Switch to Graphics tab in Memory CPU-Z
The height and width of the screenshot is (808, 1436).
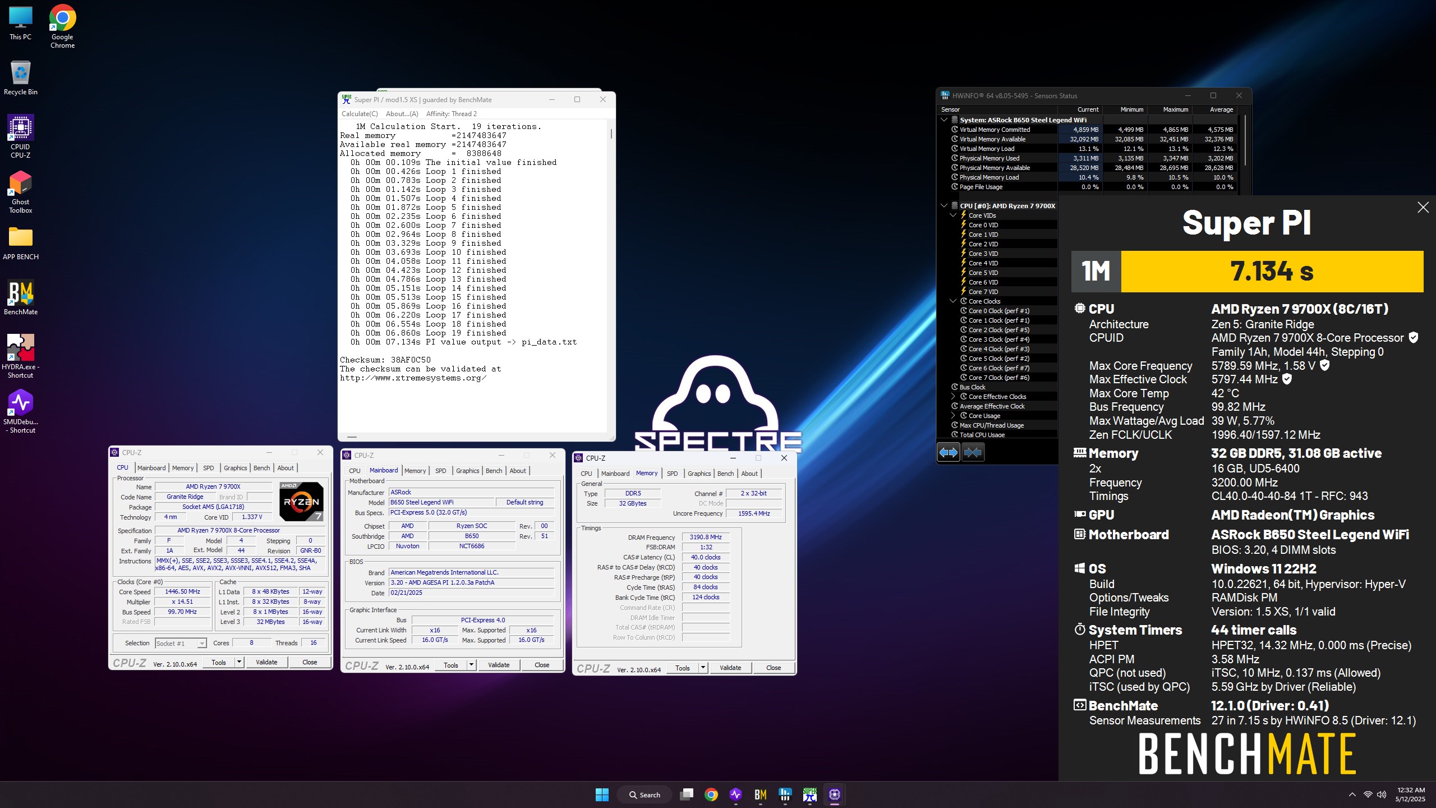pos(699,474)
